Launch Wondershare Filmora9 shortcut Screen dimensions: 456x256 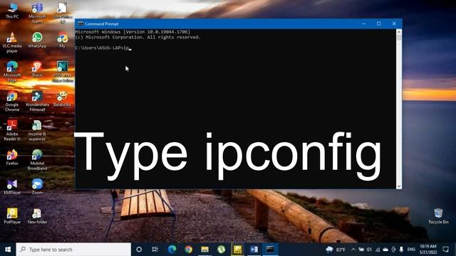(x=37, y=101)
